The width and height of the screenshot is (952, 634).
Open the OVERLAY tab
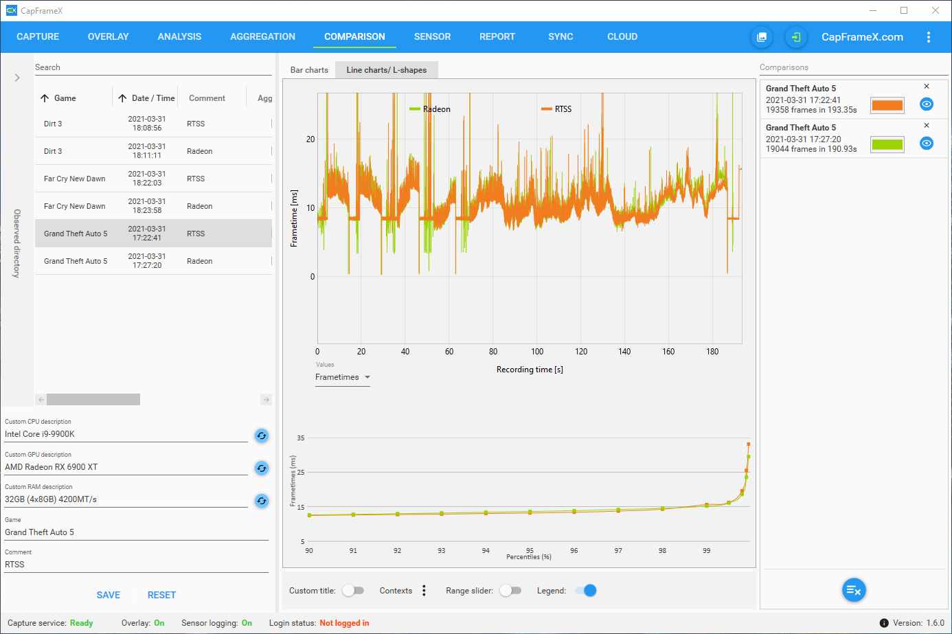pos(108,37)
